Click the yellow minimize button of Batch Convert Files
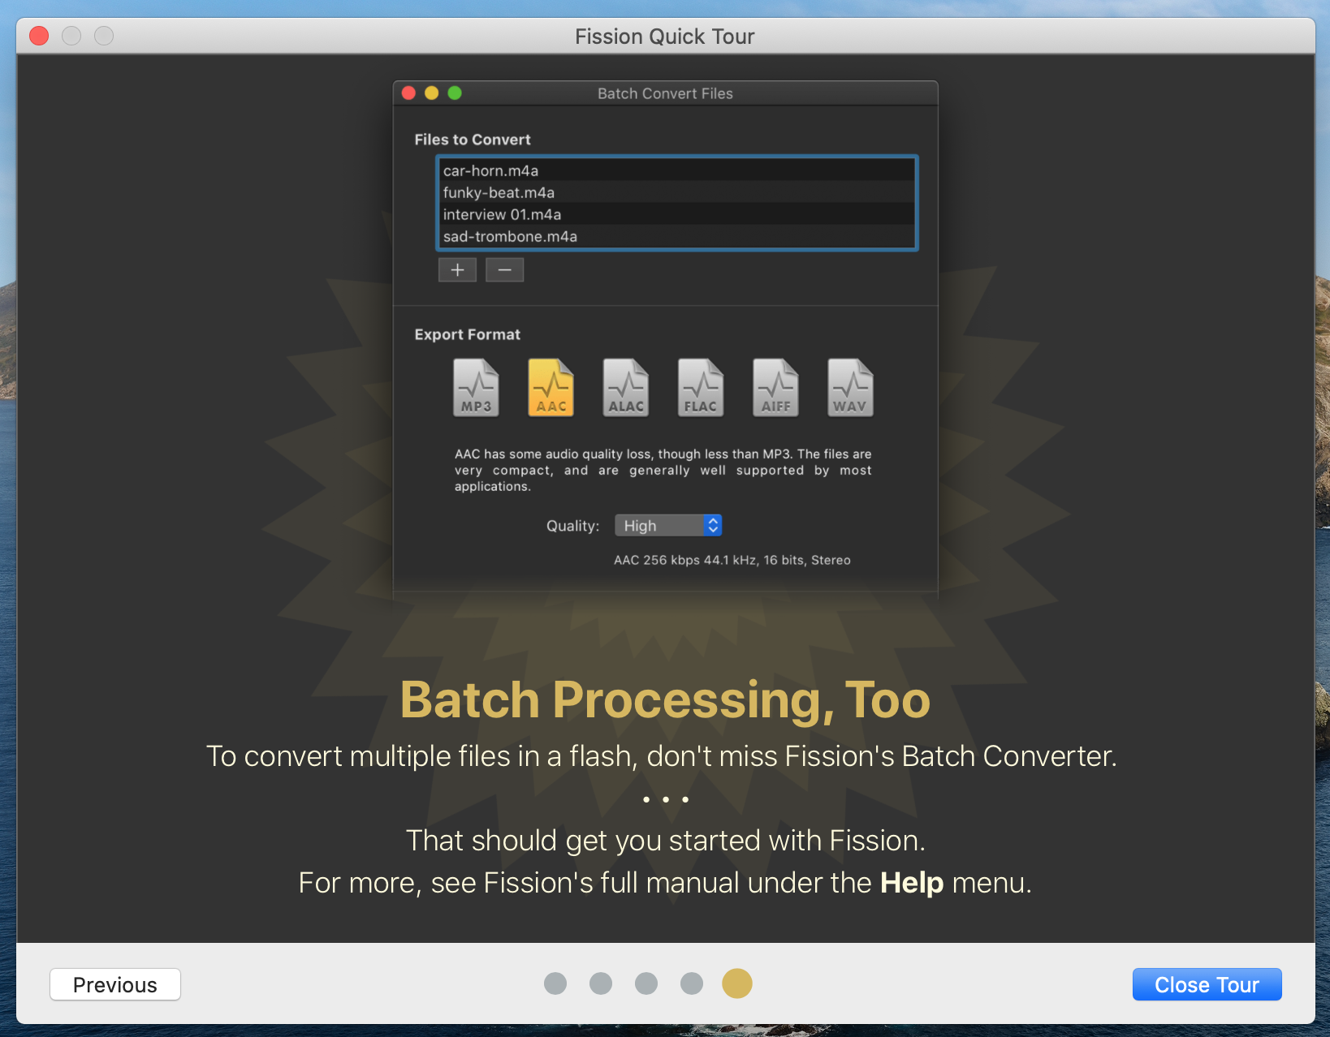 click(431, 93)
